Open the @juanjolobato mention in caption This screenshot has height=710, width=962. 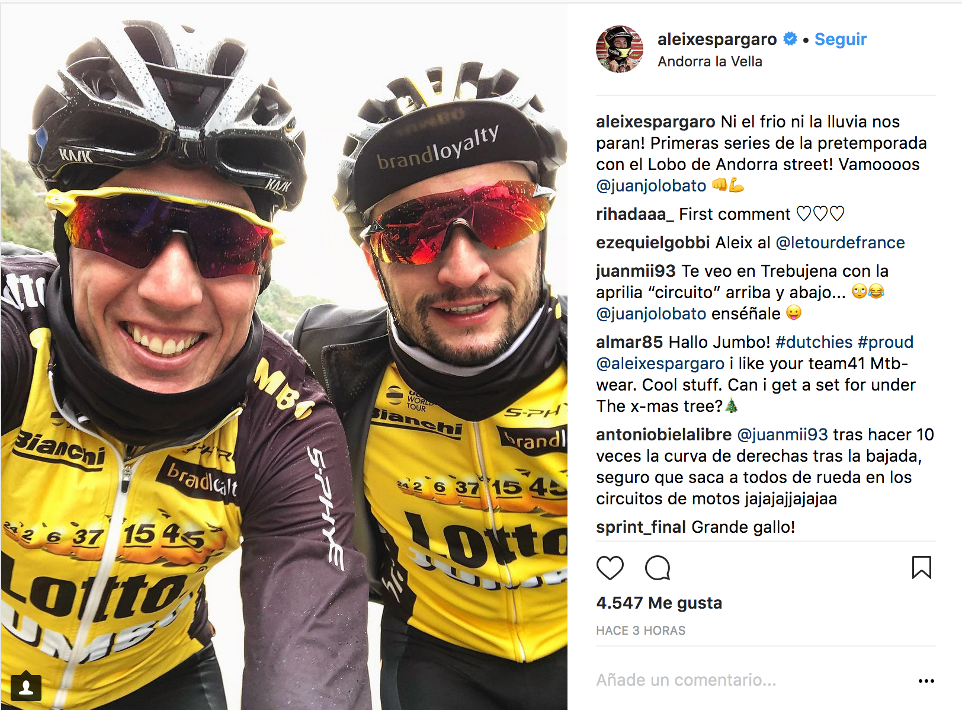point(651,186)
